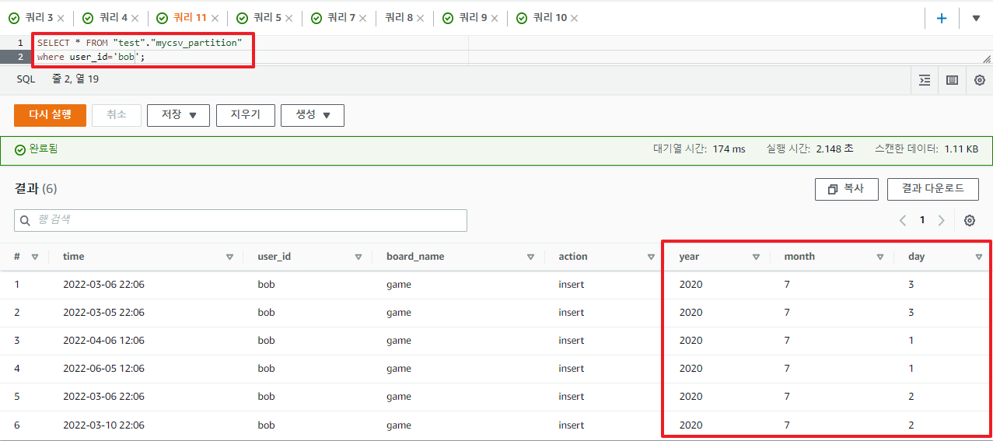Click the 완료됨 status text

click(x=43, y=149)
